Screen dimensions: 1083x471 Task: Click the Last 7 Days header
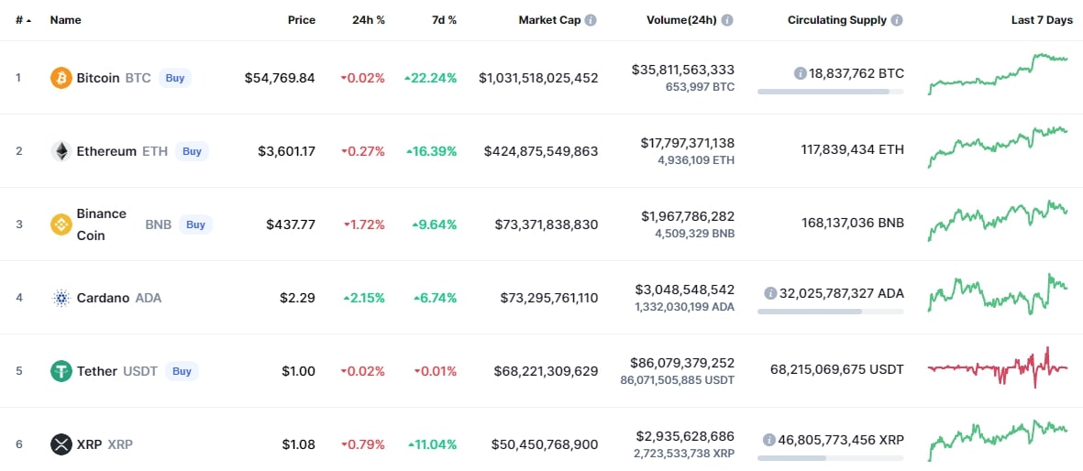(1043, 21)
